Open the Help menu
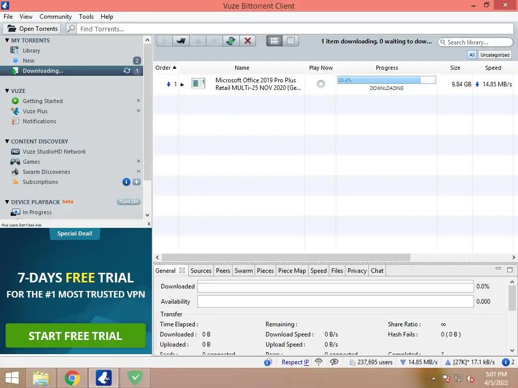Viewport: 518px width, 388px height. pos(107,17)
